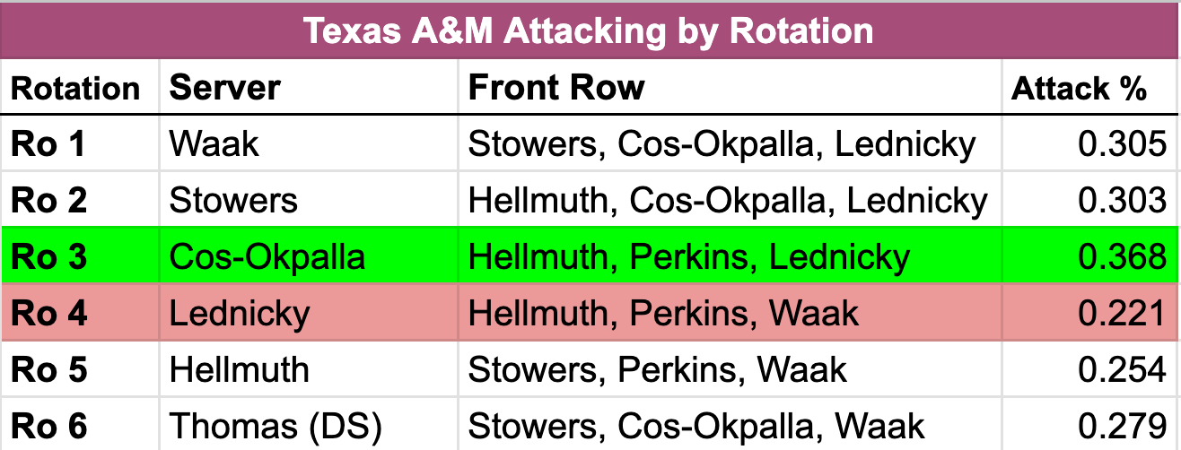The width and height of the screenshot is (1181, 450).
Task: Click the Thomas (DS) server cell
Action: (275, 425)
